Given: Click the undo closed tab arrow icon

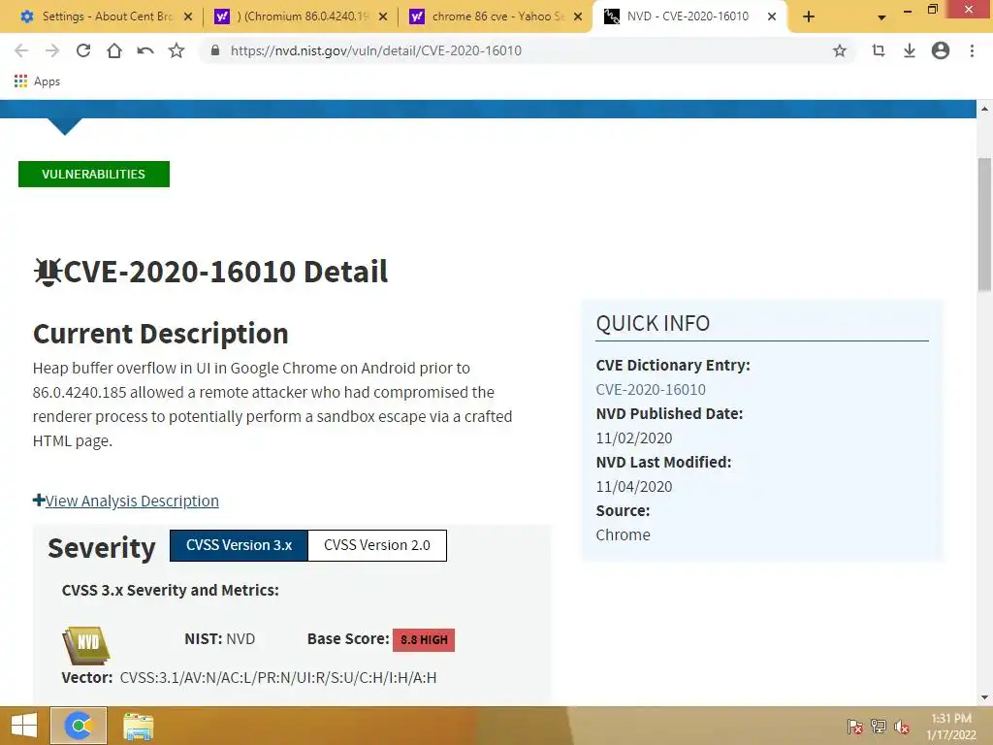Looking at the screenshot, I should [145, 50].
